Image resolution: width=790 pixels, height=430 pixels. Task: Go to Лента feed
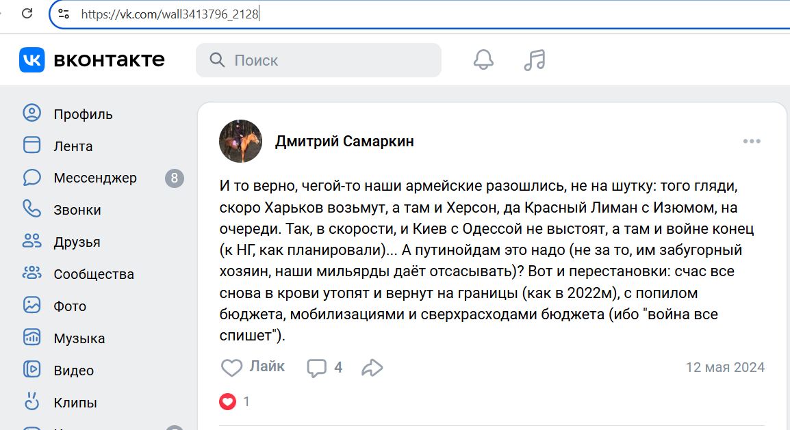[x=73, y=146]
